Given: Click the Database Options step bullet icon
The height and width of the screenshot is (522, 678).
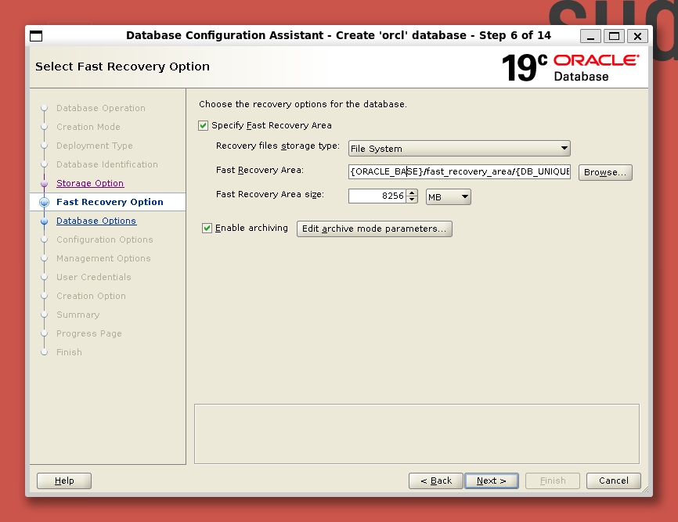Looking at the screenshot, I should (x=45, y=221).
